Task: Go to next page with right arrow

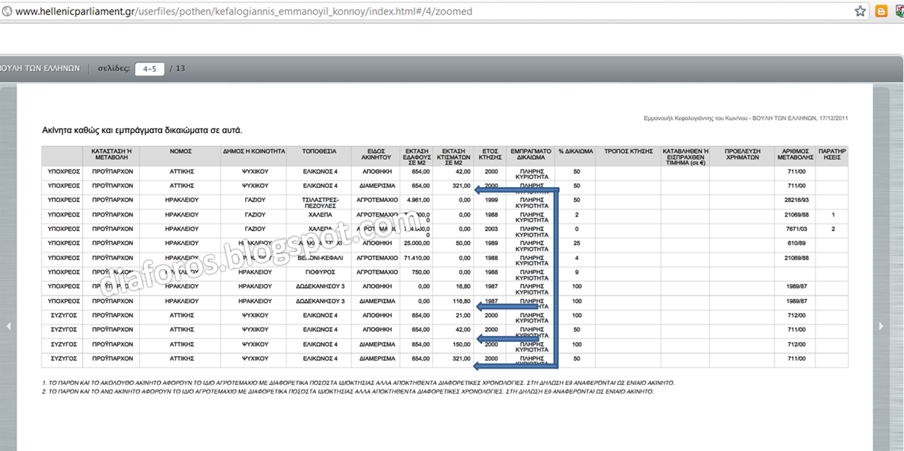Action: pyautogui.click(x=880, y=326)
